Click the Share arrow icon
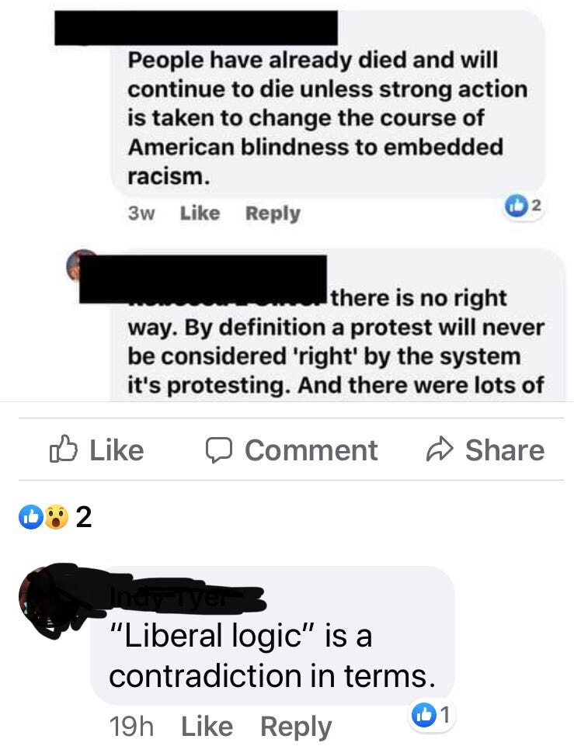Image resolution: width=574 pixels, height=753 pixels. pyautogui.click(x=440, y=449)
